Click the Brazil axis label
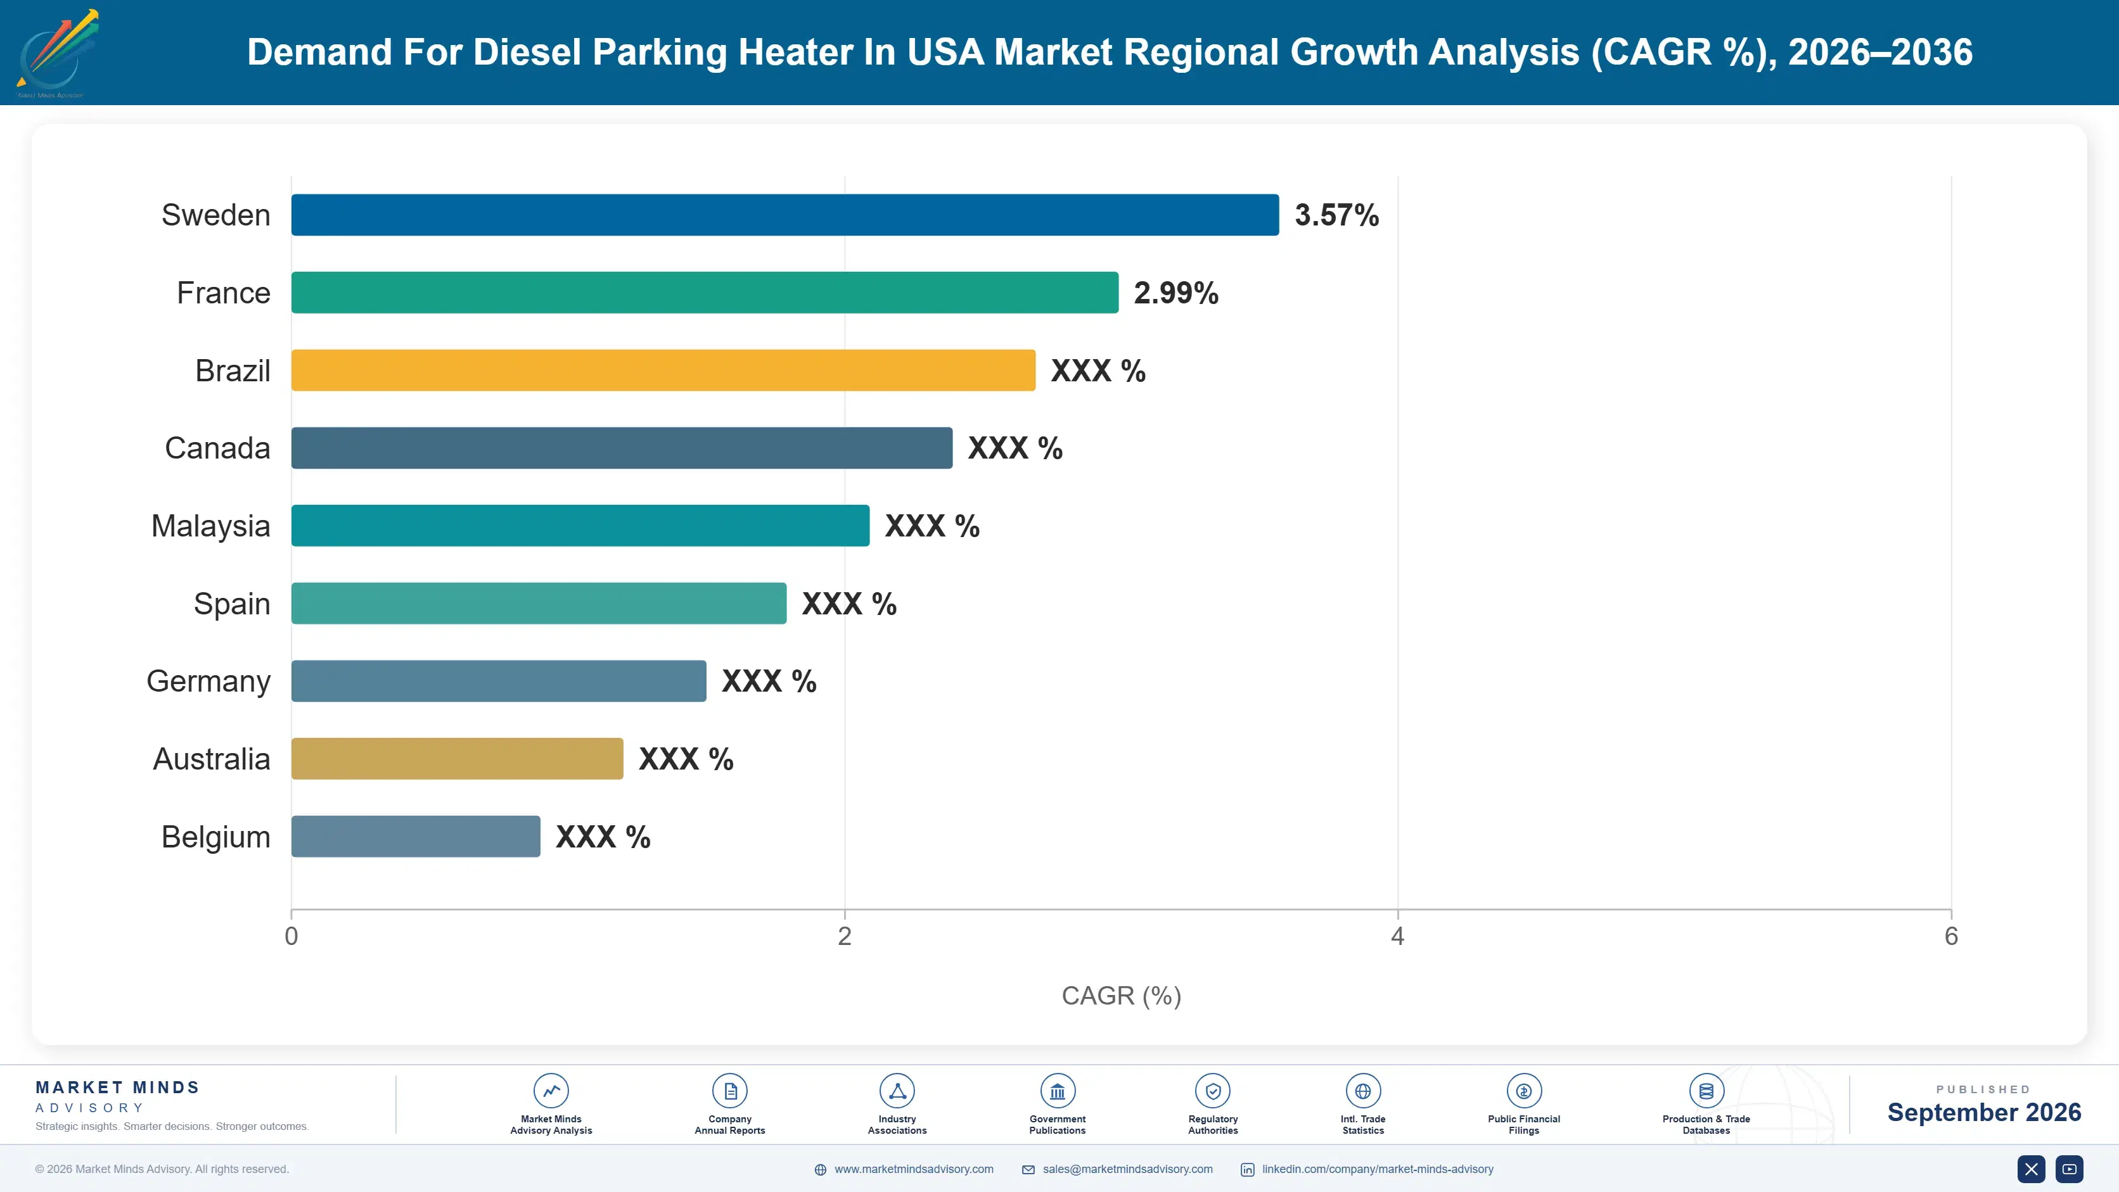The width and height of the screenshot is (2119, 1192). tap(233, 371)
